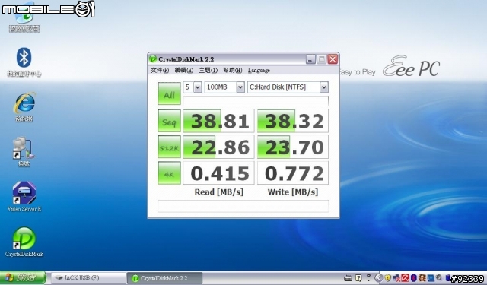487x285 pixels.
Task: Switch to CrystalDiskMark 2.2 taskbar button
Action: pyautogui.click(x=164, y=278)
